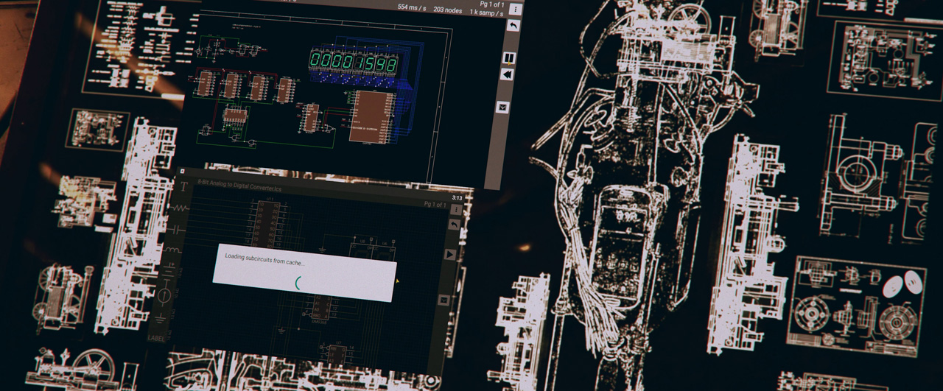
Task: Open the three-dot menu in the top window
Action: click(516, 9)
